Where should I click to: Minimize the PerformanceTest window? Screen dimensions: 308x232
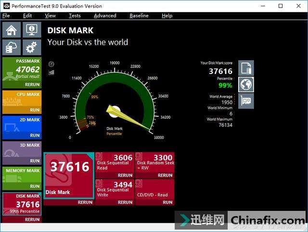point(263,6)
